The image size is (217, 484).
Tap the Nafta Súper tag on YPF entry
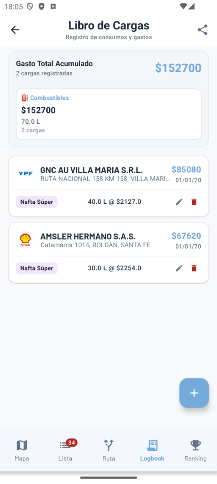(x=37, y=202)
